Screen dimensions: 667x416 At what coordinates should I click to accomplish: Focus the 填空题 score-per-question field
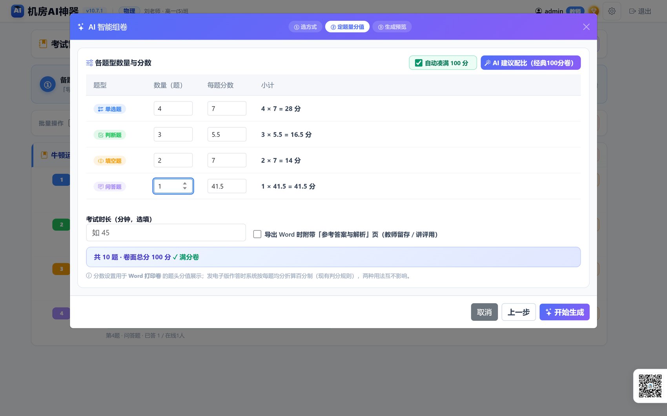tap(227, 160)
